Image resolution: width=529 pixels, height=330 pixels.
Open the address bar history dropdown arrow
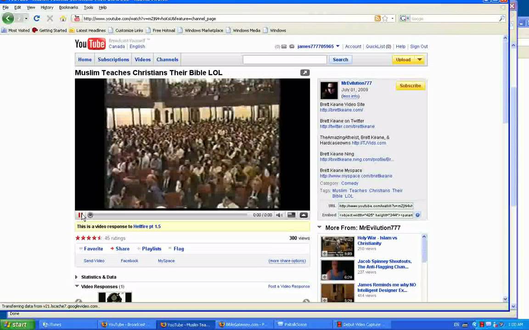[x=392, y=18]
